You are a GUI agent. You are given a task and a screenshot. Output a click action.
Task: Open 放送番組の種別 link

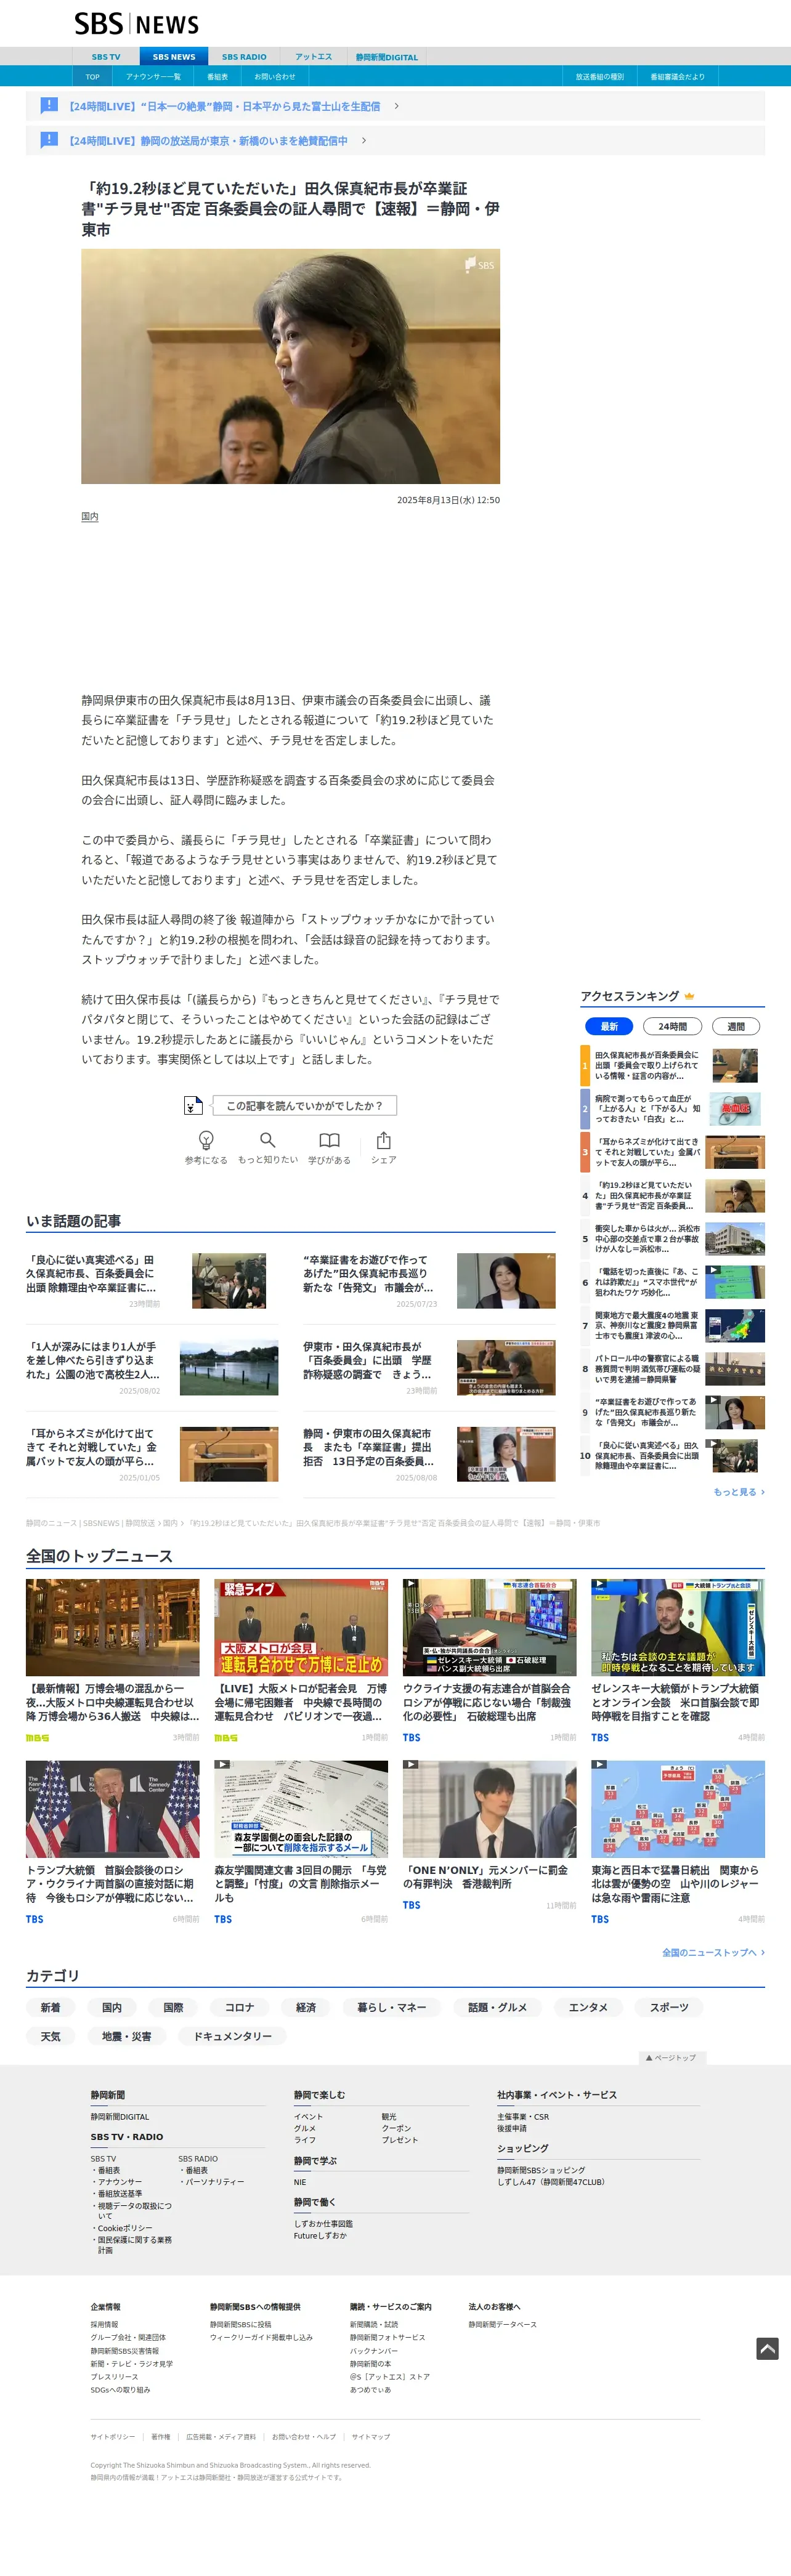coord(599,76)
